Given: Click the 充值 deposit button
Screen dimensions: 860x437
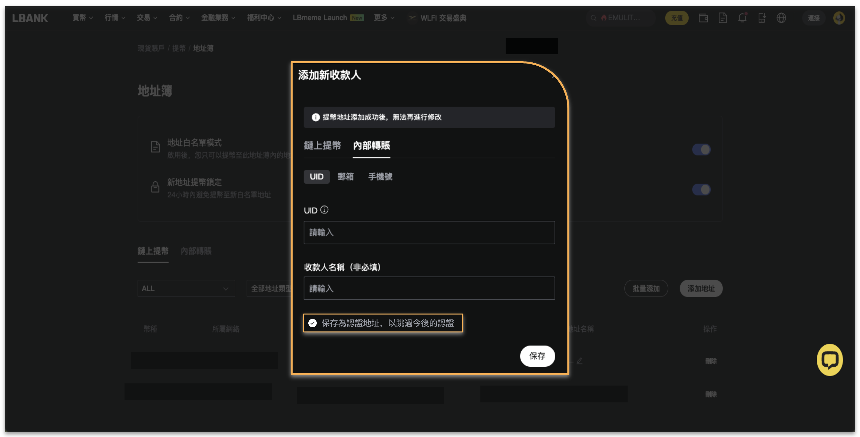Looking at the screenshot, I should tap(676, 18).
